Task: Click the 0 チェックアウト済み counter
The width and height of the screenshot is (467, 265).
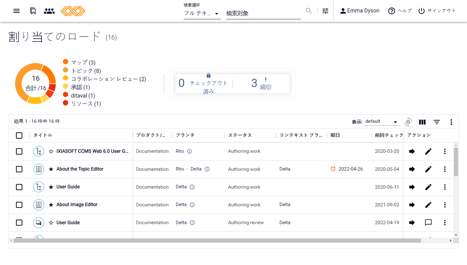Action: coord(203,84)
